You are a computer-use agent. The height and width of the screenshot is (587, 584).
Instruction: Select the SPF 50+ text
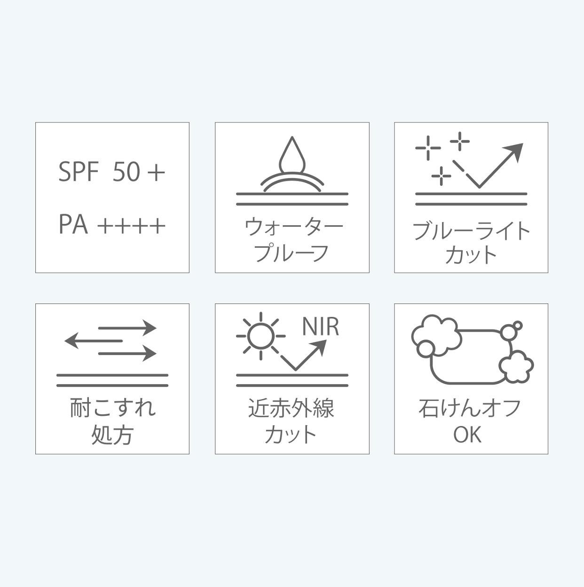click(x=112, y=171)
